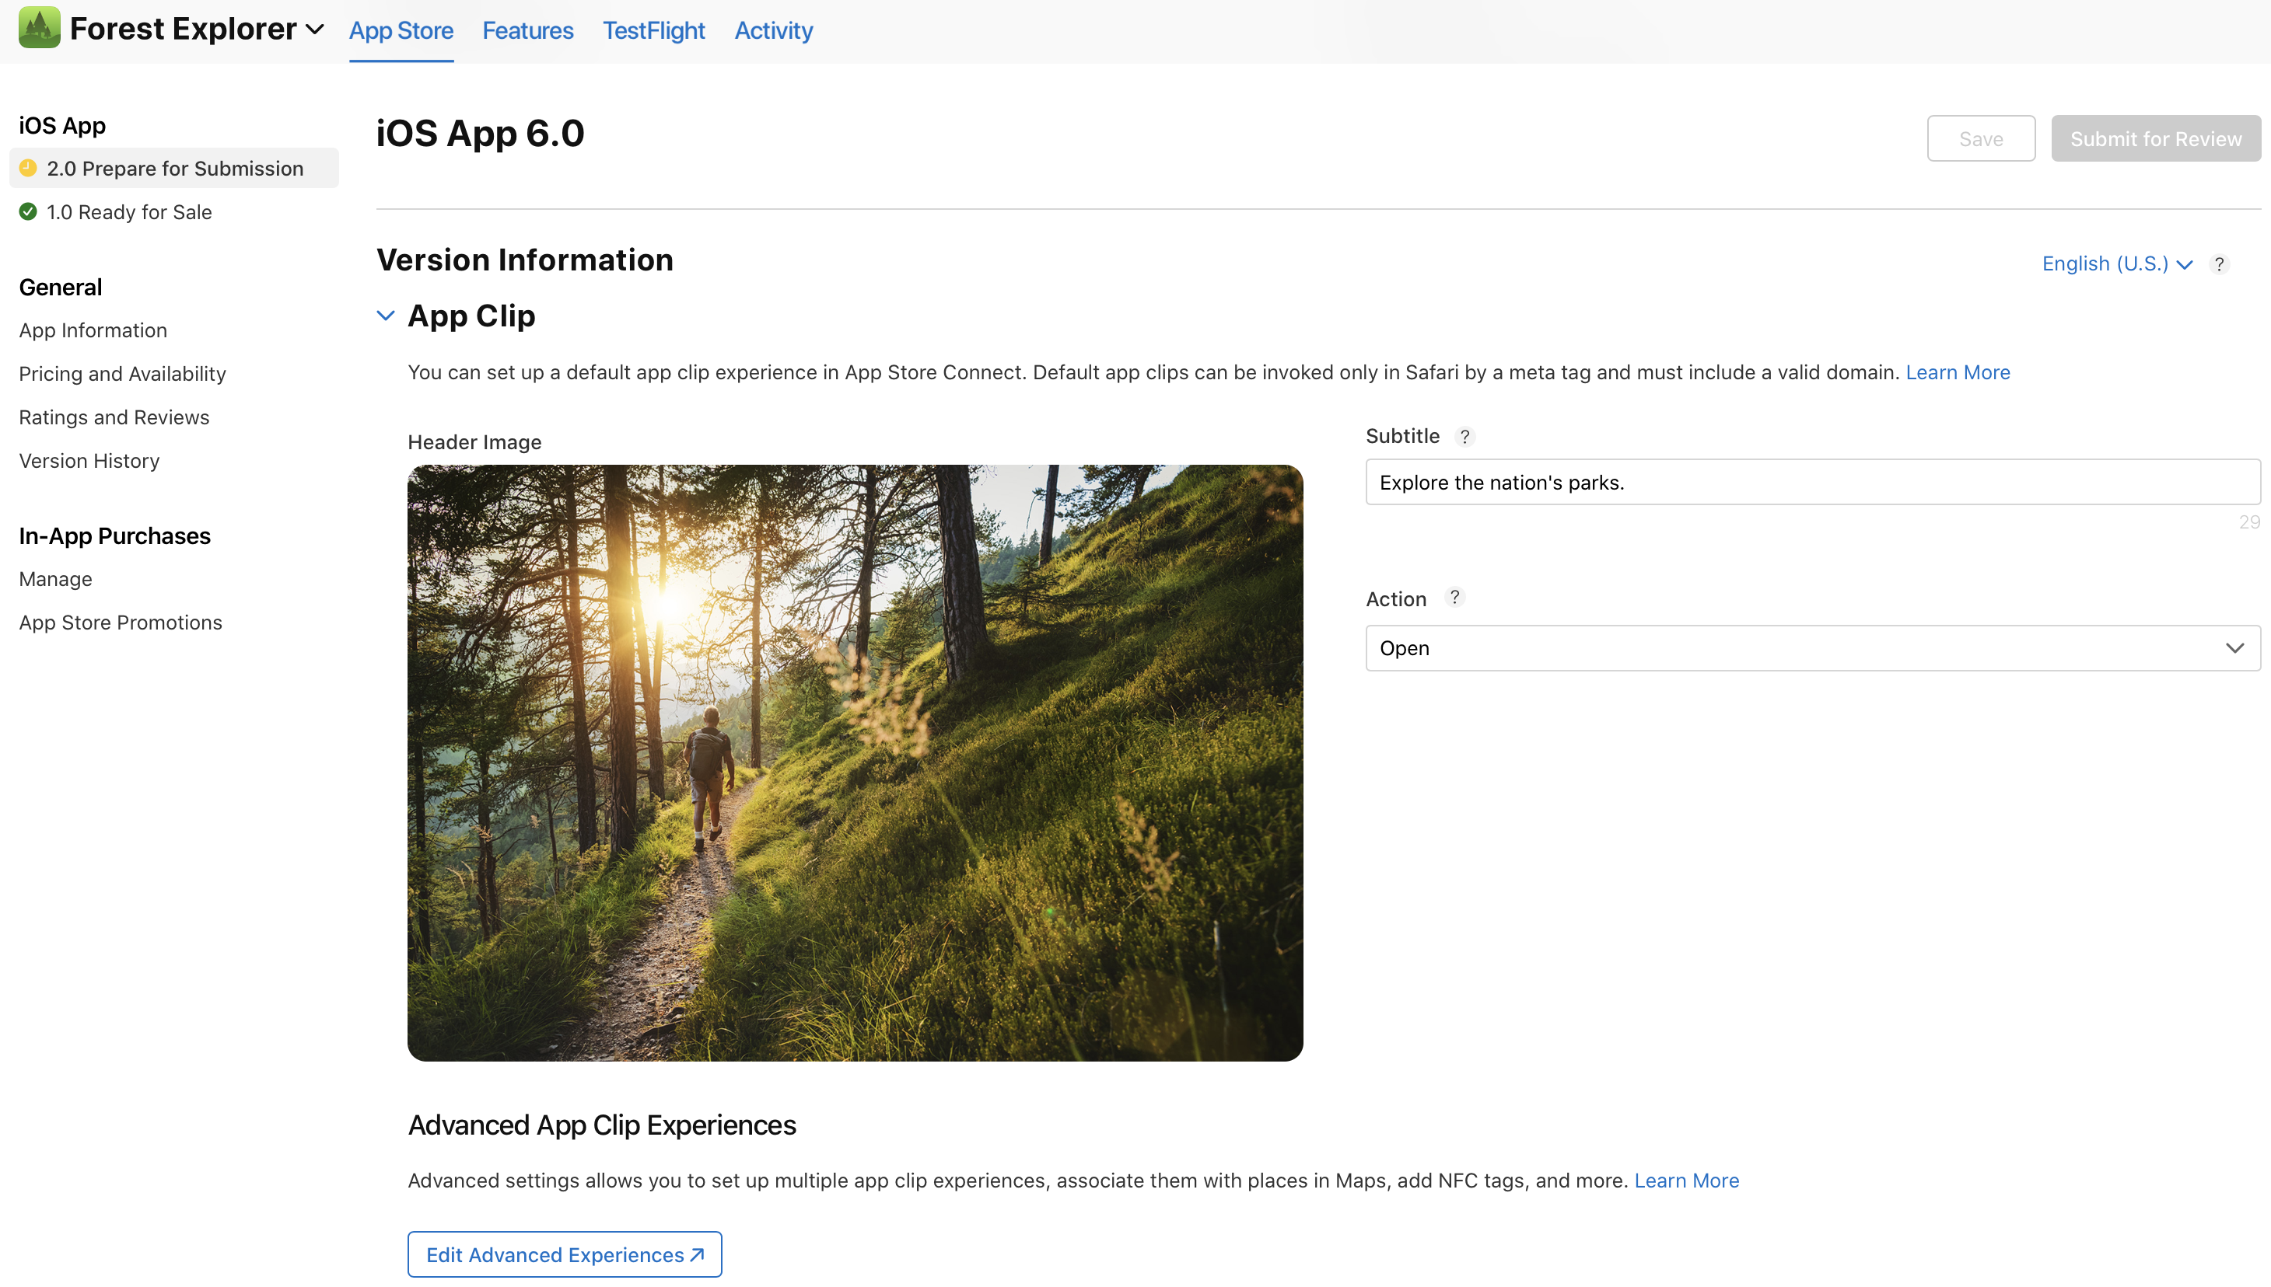Click the Advanced App Clip Experiences heading

tap(601, 1126)
